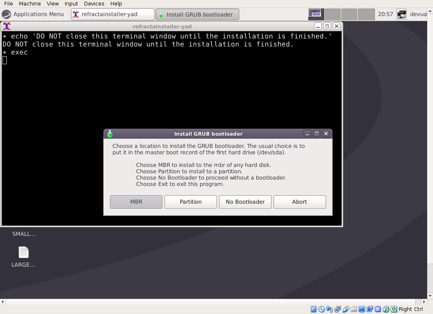The width and height of the screenshot is (433, 314).
Task: Click the green flask icon in GRUB dialog title
Action: pyautogui.click(x=110, y=134)
